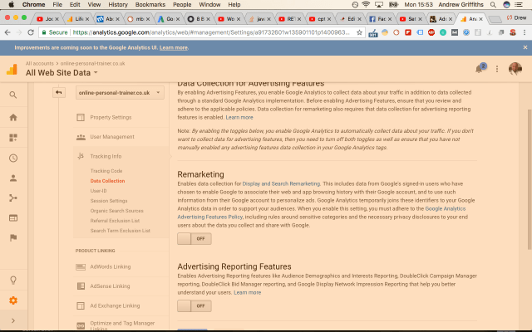The image size is (532, 332).
Task: Click the Admin gear icon
Action: [12, 300]
